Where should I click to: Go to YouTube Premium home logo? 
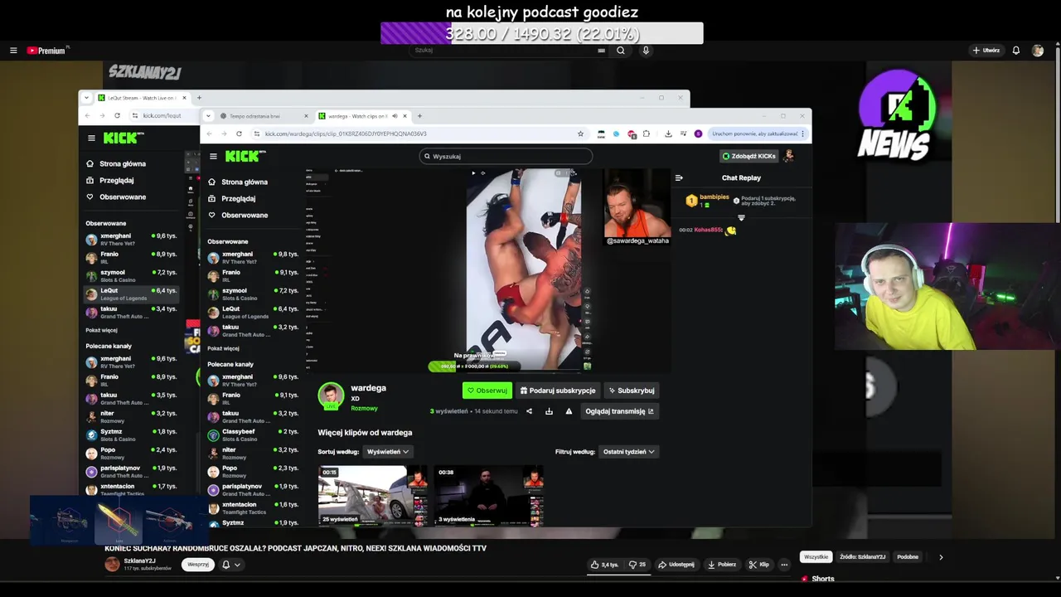(x=46, y=51)
